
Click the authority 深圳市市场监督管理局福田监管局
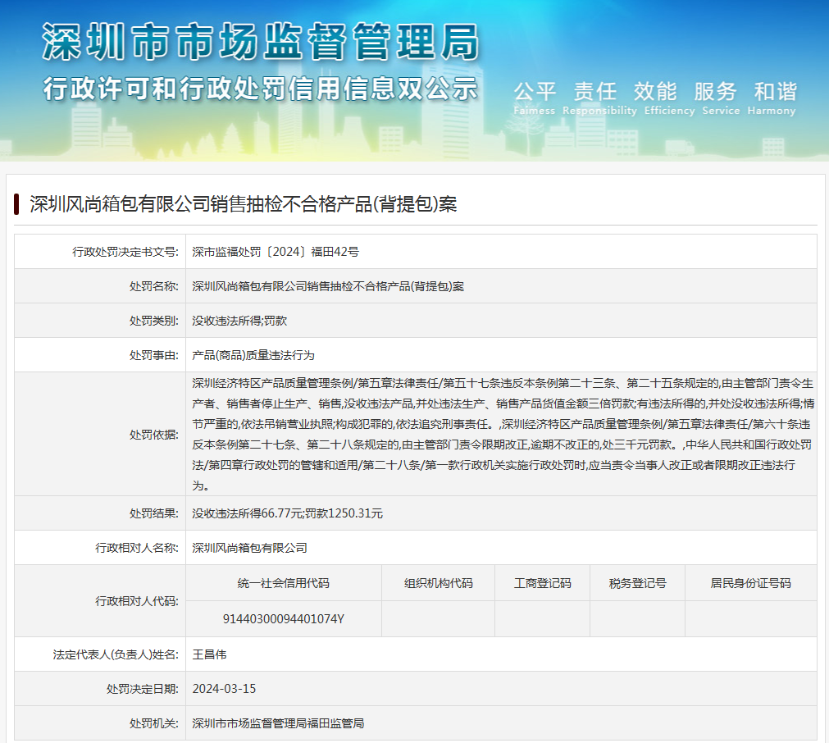tap(278, 722)
